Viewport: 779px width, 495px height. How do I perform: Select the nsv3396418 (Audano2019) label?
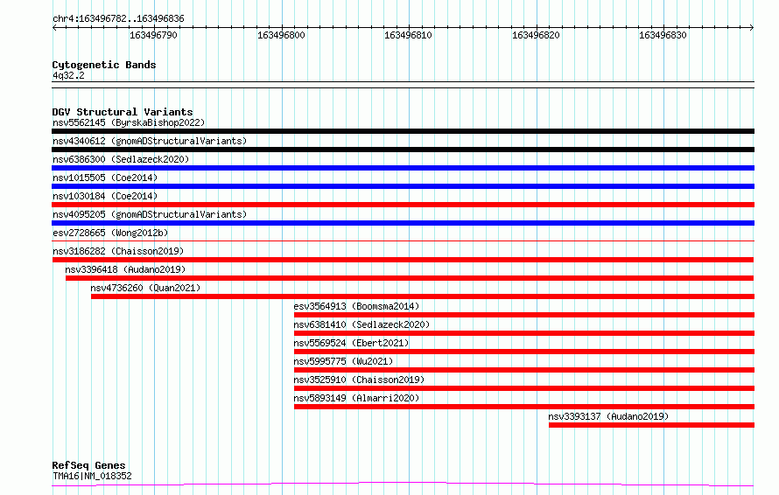tap(125, 269)
